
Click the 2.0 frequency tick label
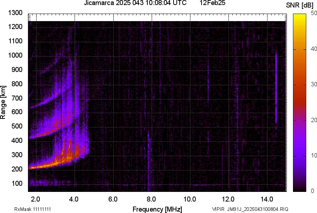click(x=36, y=199)
